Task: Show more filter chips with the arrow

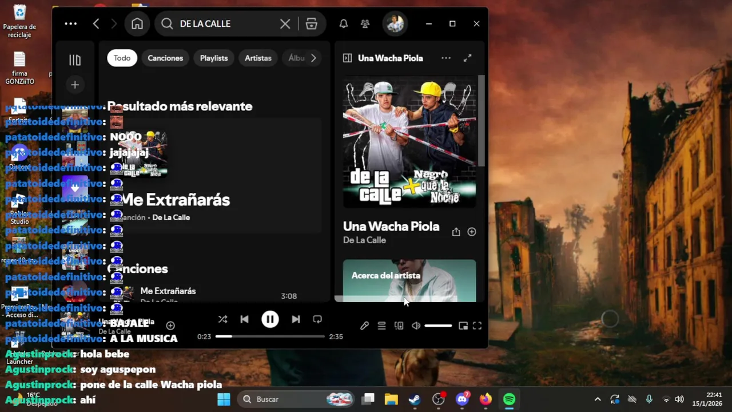Action: [313, 58]
